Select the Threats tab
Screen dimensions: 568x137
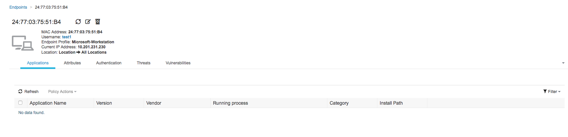[144, 63]
